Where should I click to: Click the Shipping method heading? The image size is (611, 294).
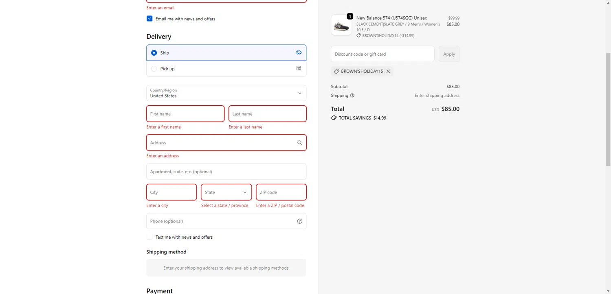tap(166, 252)
